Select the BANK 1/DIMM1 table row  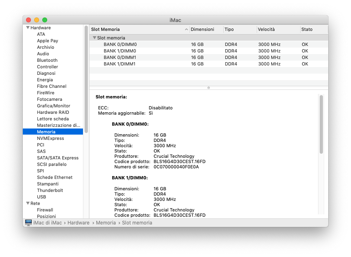[209, 64]
